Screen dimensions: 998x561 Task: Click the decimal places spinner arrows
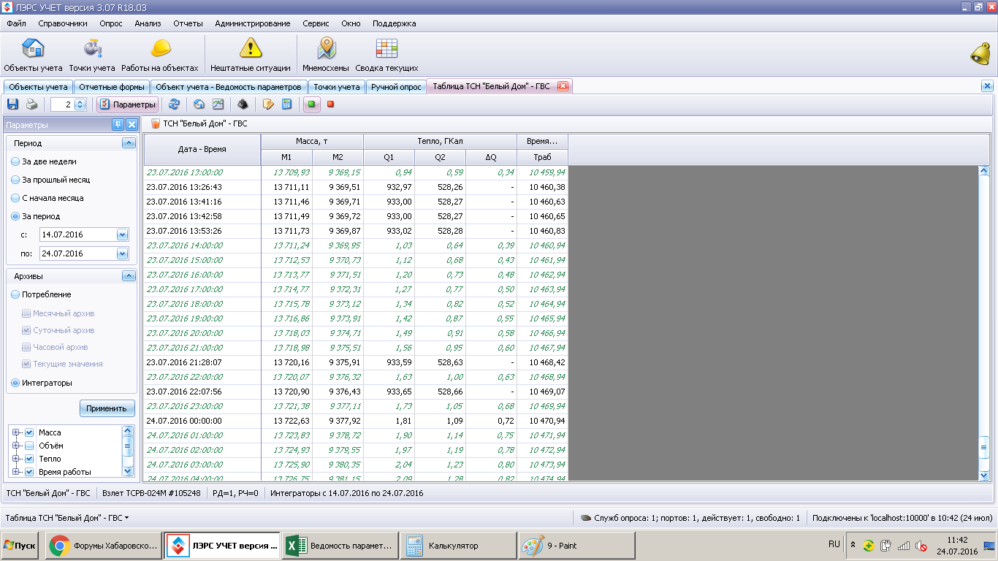click(x=80, y=104)
